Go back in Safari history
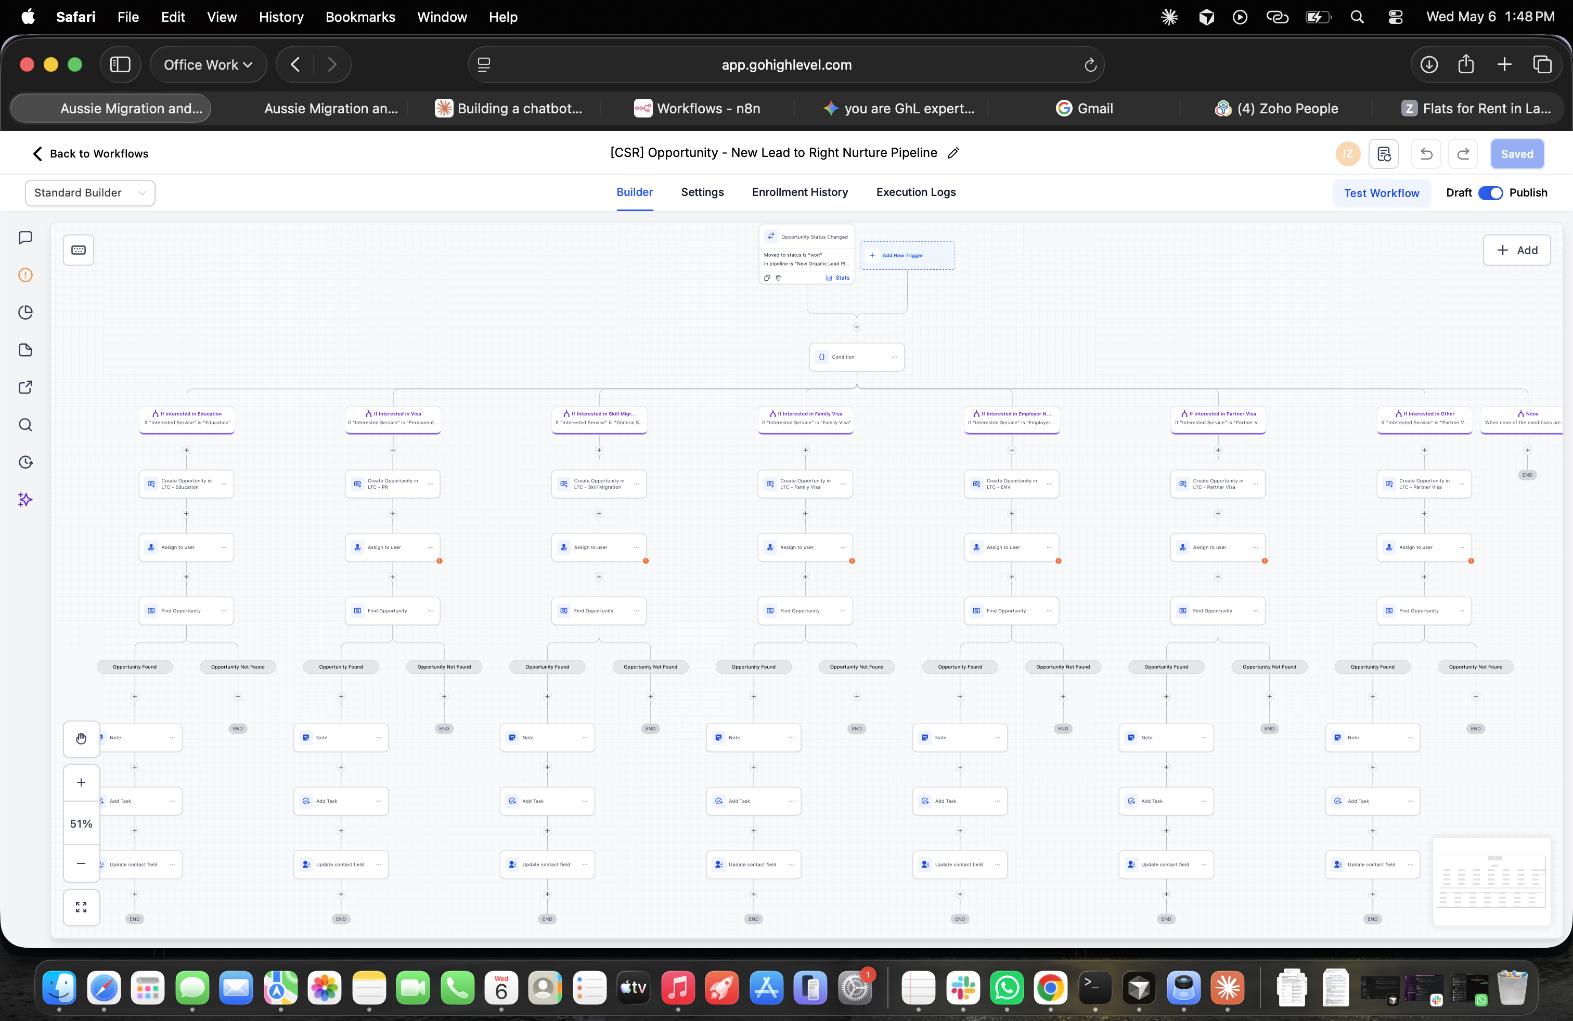 click(x=295, y=64)
